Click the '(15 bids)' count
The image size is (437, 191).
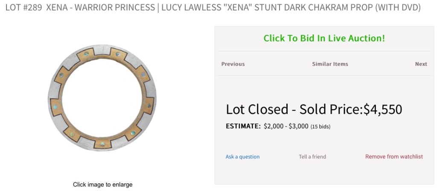(320, 127)
